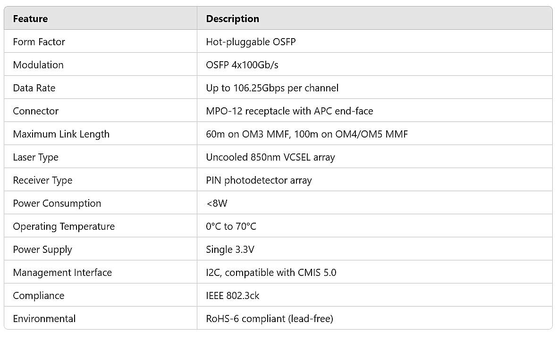Click the RoHS-6 compliant description
The width and height of the screenshot is (557, 339).
click(270, 318)
